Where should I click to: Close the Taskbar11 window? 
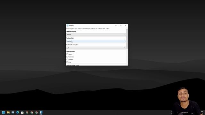(x=126, y=26)
